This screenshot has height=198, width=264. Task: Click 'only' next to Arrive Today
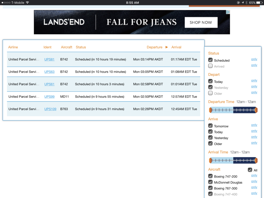pyautogui.click(x=254, y=131)
